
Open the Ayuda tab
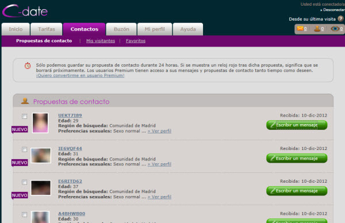(x=188, y=29)
